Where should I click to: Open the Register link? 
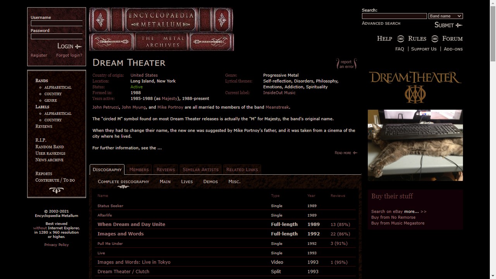39,55
